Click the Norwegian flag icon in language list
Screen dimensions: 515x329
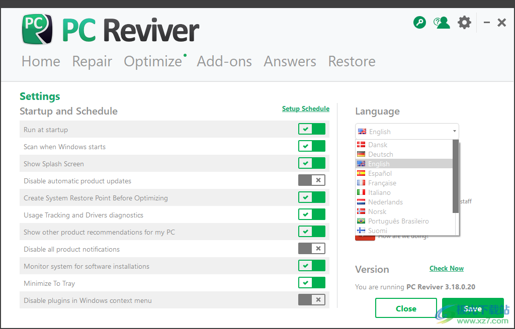361,211
